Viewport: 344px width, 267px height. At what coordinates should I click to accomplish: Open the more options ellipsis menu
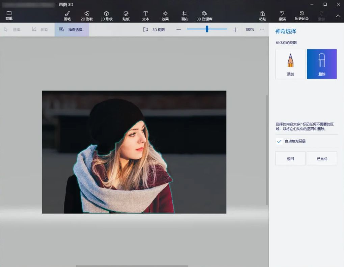click(x=262, y=30)
